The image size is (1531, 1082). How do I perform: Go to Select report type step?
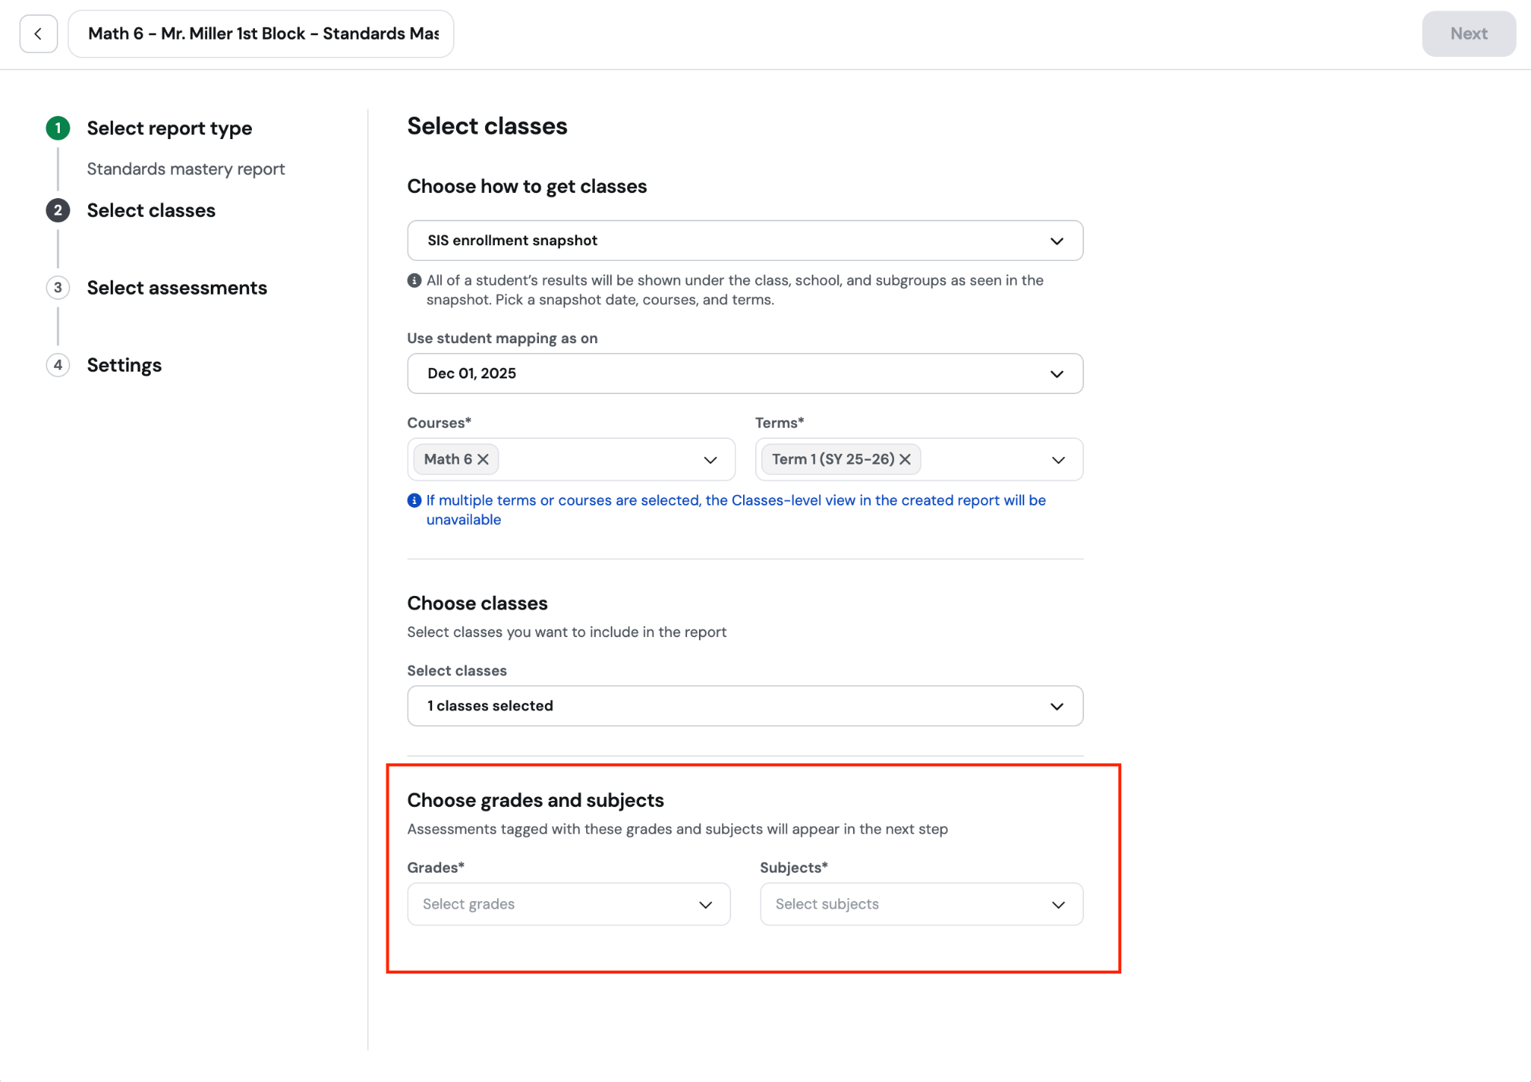pos(170,128)
